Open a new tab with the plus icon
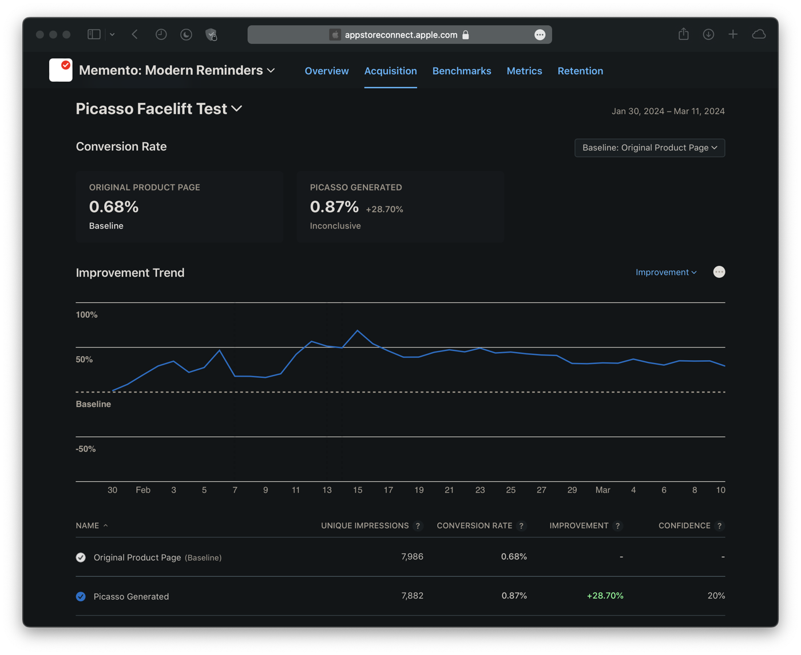Viewport: 801px width, 655px height. point(733,34)
